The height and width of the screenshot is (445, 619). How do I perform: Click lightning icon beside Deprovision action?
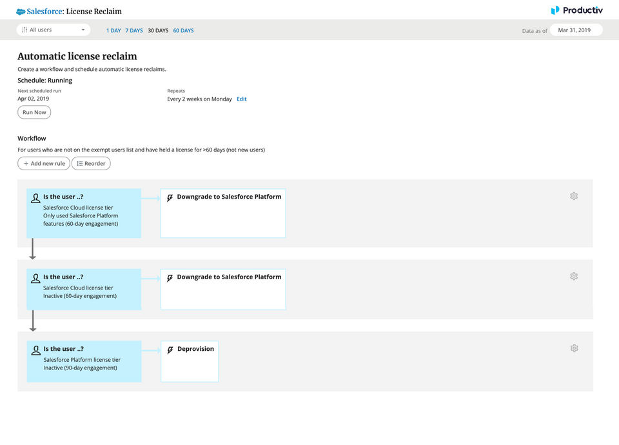[170, 350]
